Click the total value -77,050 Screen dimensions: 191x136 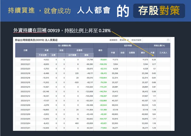(x=103, y=128)
